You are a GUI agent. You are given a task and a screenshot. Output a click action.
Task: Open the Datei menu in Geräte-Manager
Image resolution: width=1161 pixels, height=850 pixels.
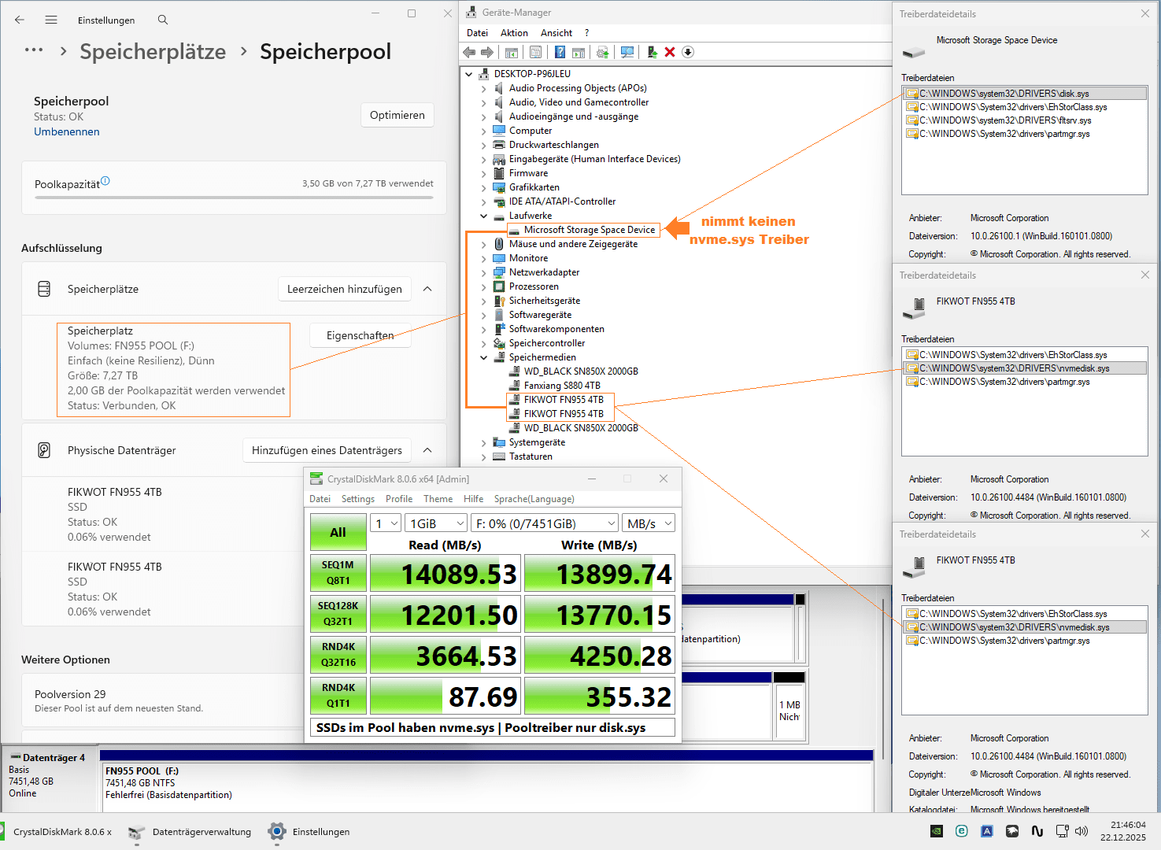click(x=477, y=33)
